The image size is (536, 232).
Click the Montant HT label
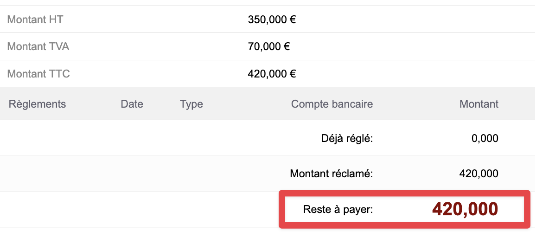click(x=35, y=19)
